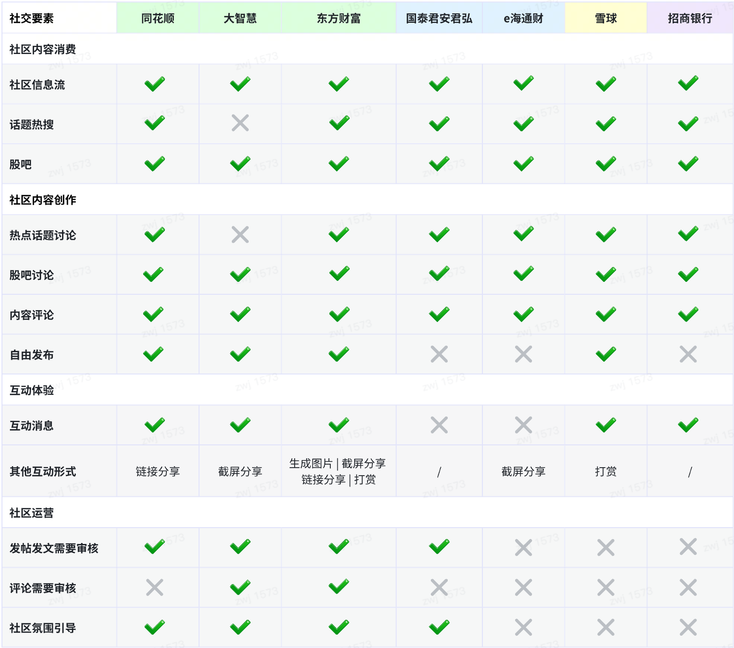Click 东方财富 check mark in 内容评论 row
The width and height of the screenshot is (734, 648).
[339, 315]
